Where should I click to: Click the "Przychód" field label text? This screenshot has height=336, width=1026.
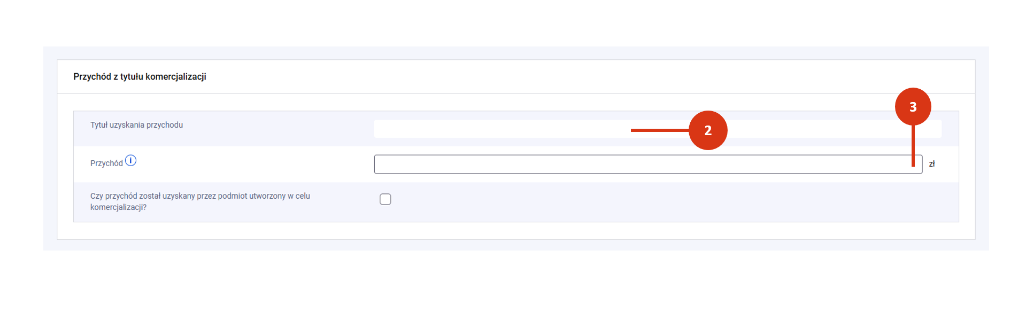[106, 163]
